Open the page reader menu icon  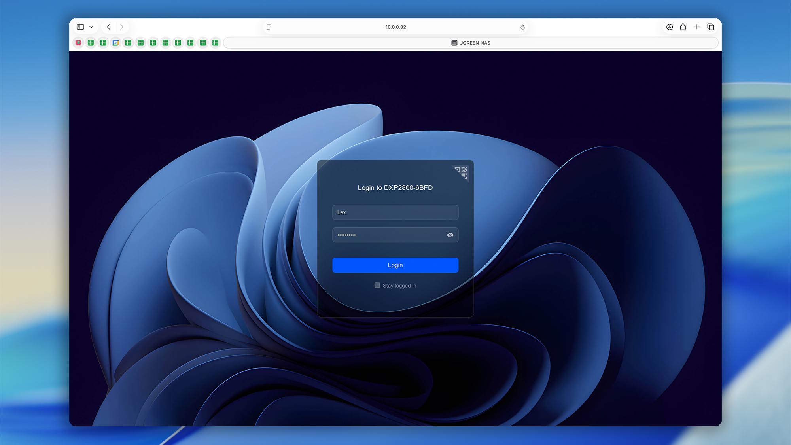tap(269, 27)
